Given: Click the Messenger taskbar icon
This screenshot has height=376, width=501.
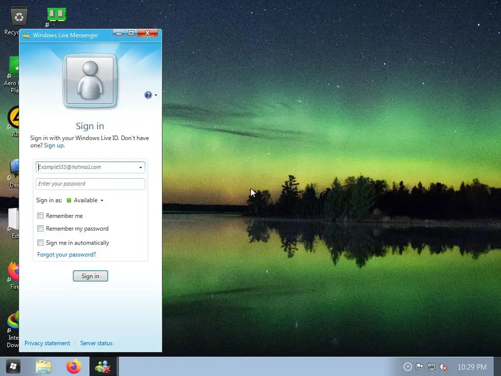Looking at the screenshot, I should coord(103,367).
